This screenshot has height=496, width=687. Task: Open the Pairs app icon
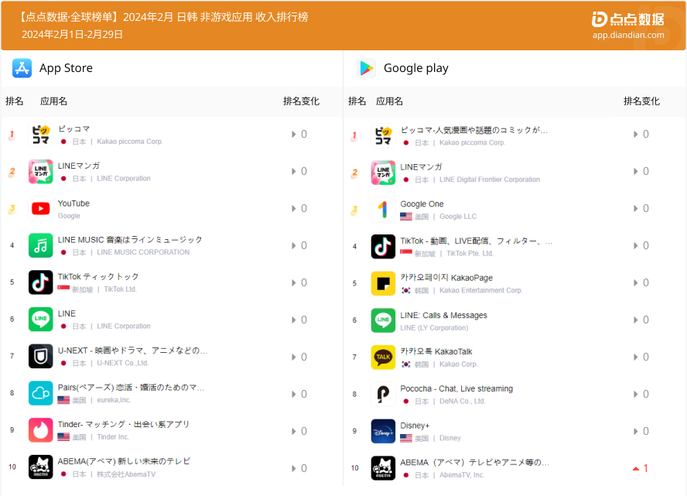(x=41, y=393)
